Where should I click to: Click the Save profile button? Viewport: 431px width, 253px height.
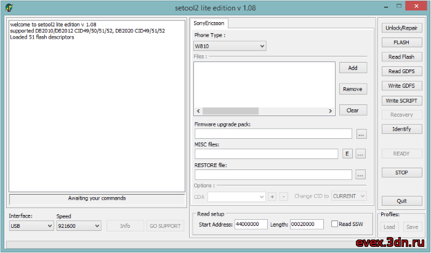coord(413,227)
